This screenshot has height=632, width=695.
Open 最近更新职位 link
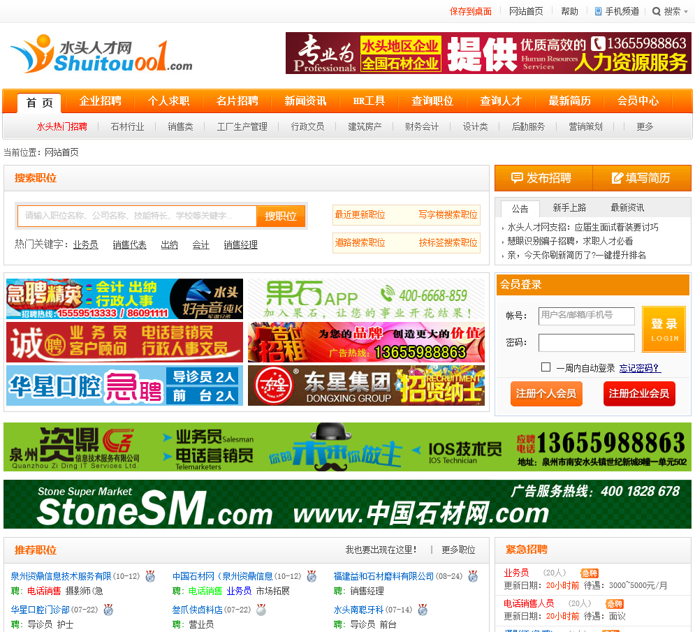(360, 215)
